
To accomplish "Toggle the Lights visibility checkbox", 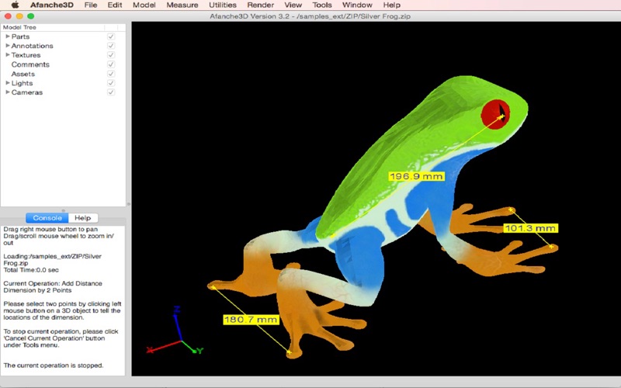I will tap(111, 83).
